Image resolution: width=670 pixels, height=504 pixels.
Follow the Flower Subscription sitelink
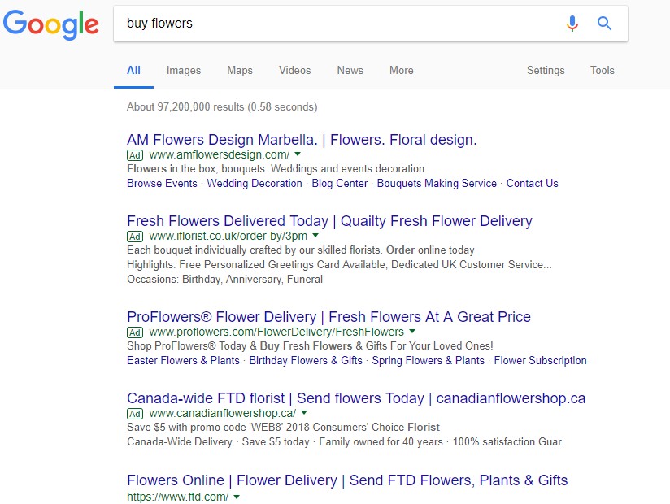click(540, 360)
